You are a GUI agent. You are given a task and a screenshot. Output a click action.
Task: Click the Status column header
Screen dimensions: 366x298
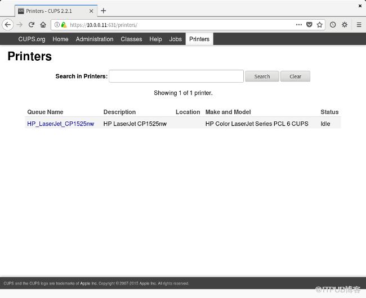tap(329, 112)
